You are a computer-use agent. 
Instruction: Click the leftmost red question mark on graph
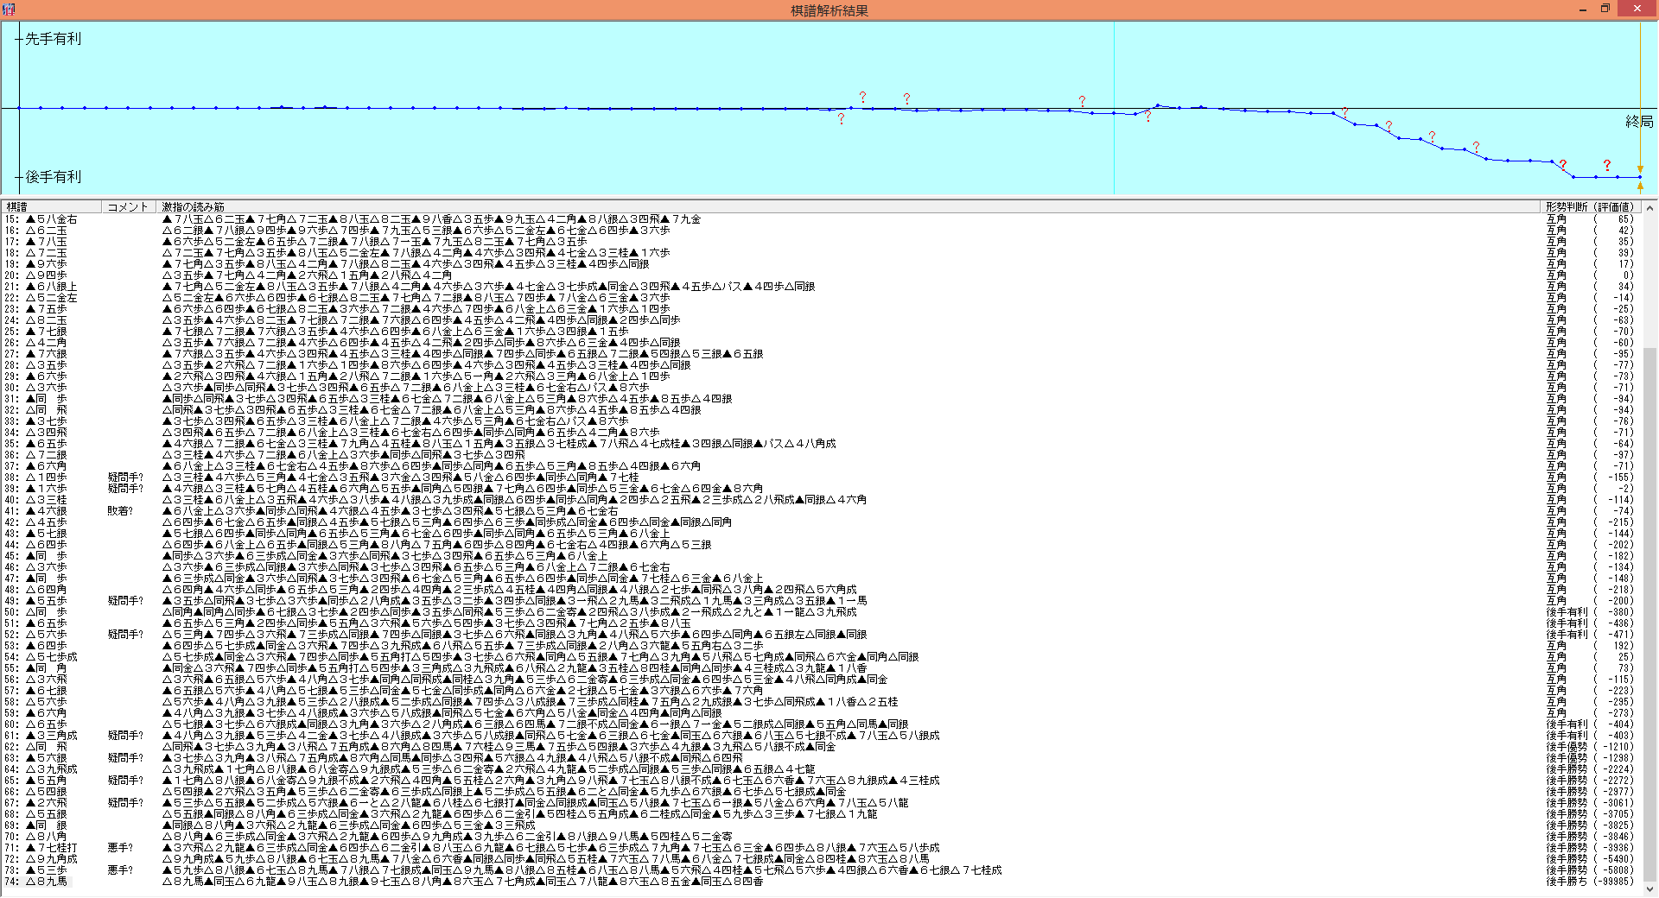coord(841,119)
